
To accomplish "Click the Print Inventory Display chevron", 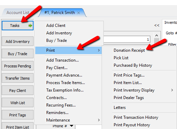I will [x=172, y=90].
